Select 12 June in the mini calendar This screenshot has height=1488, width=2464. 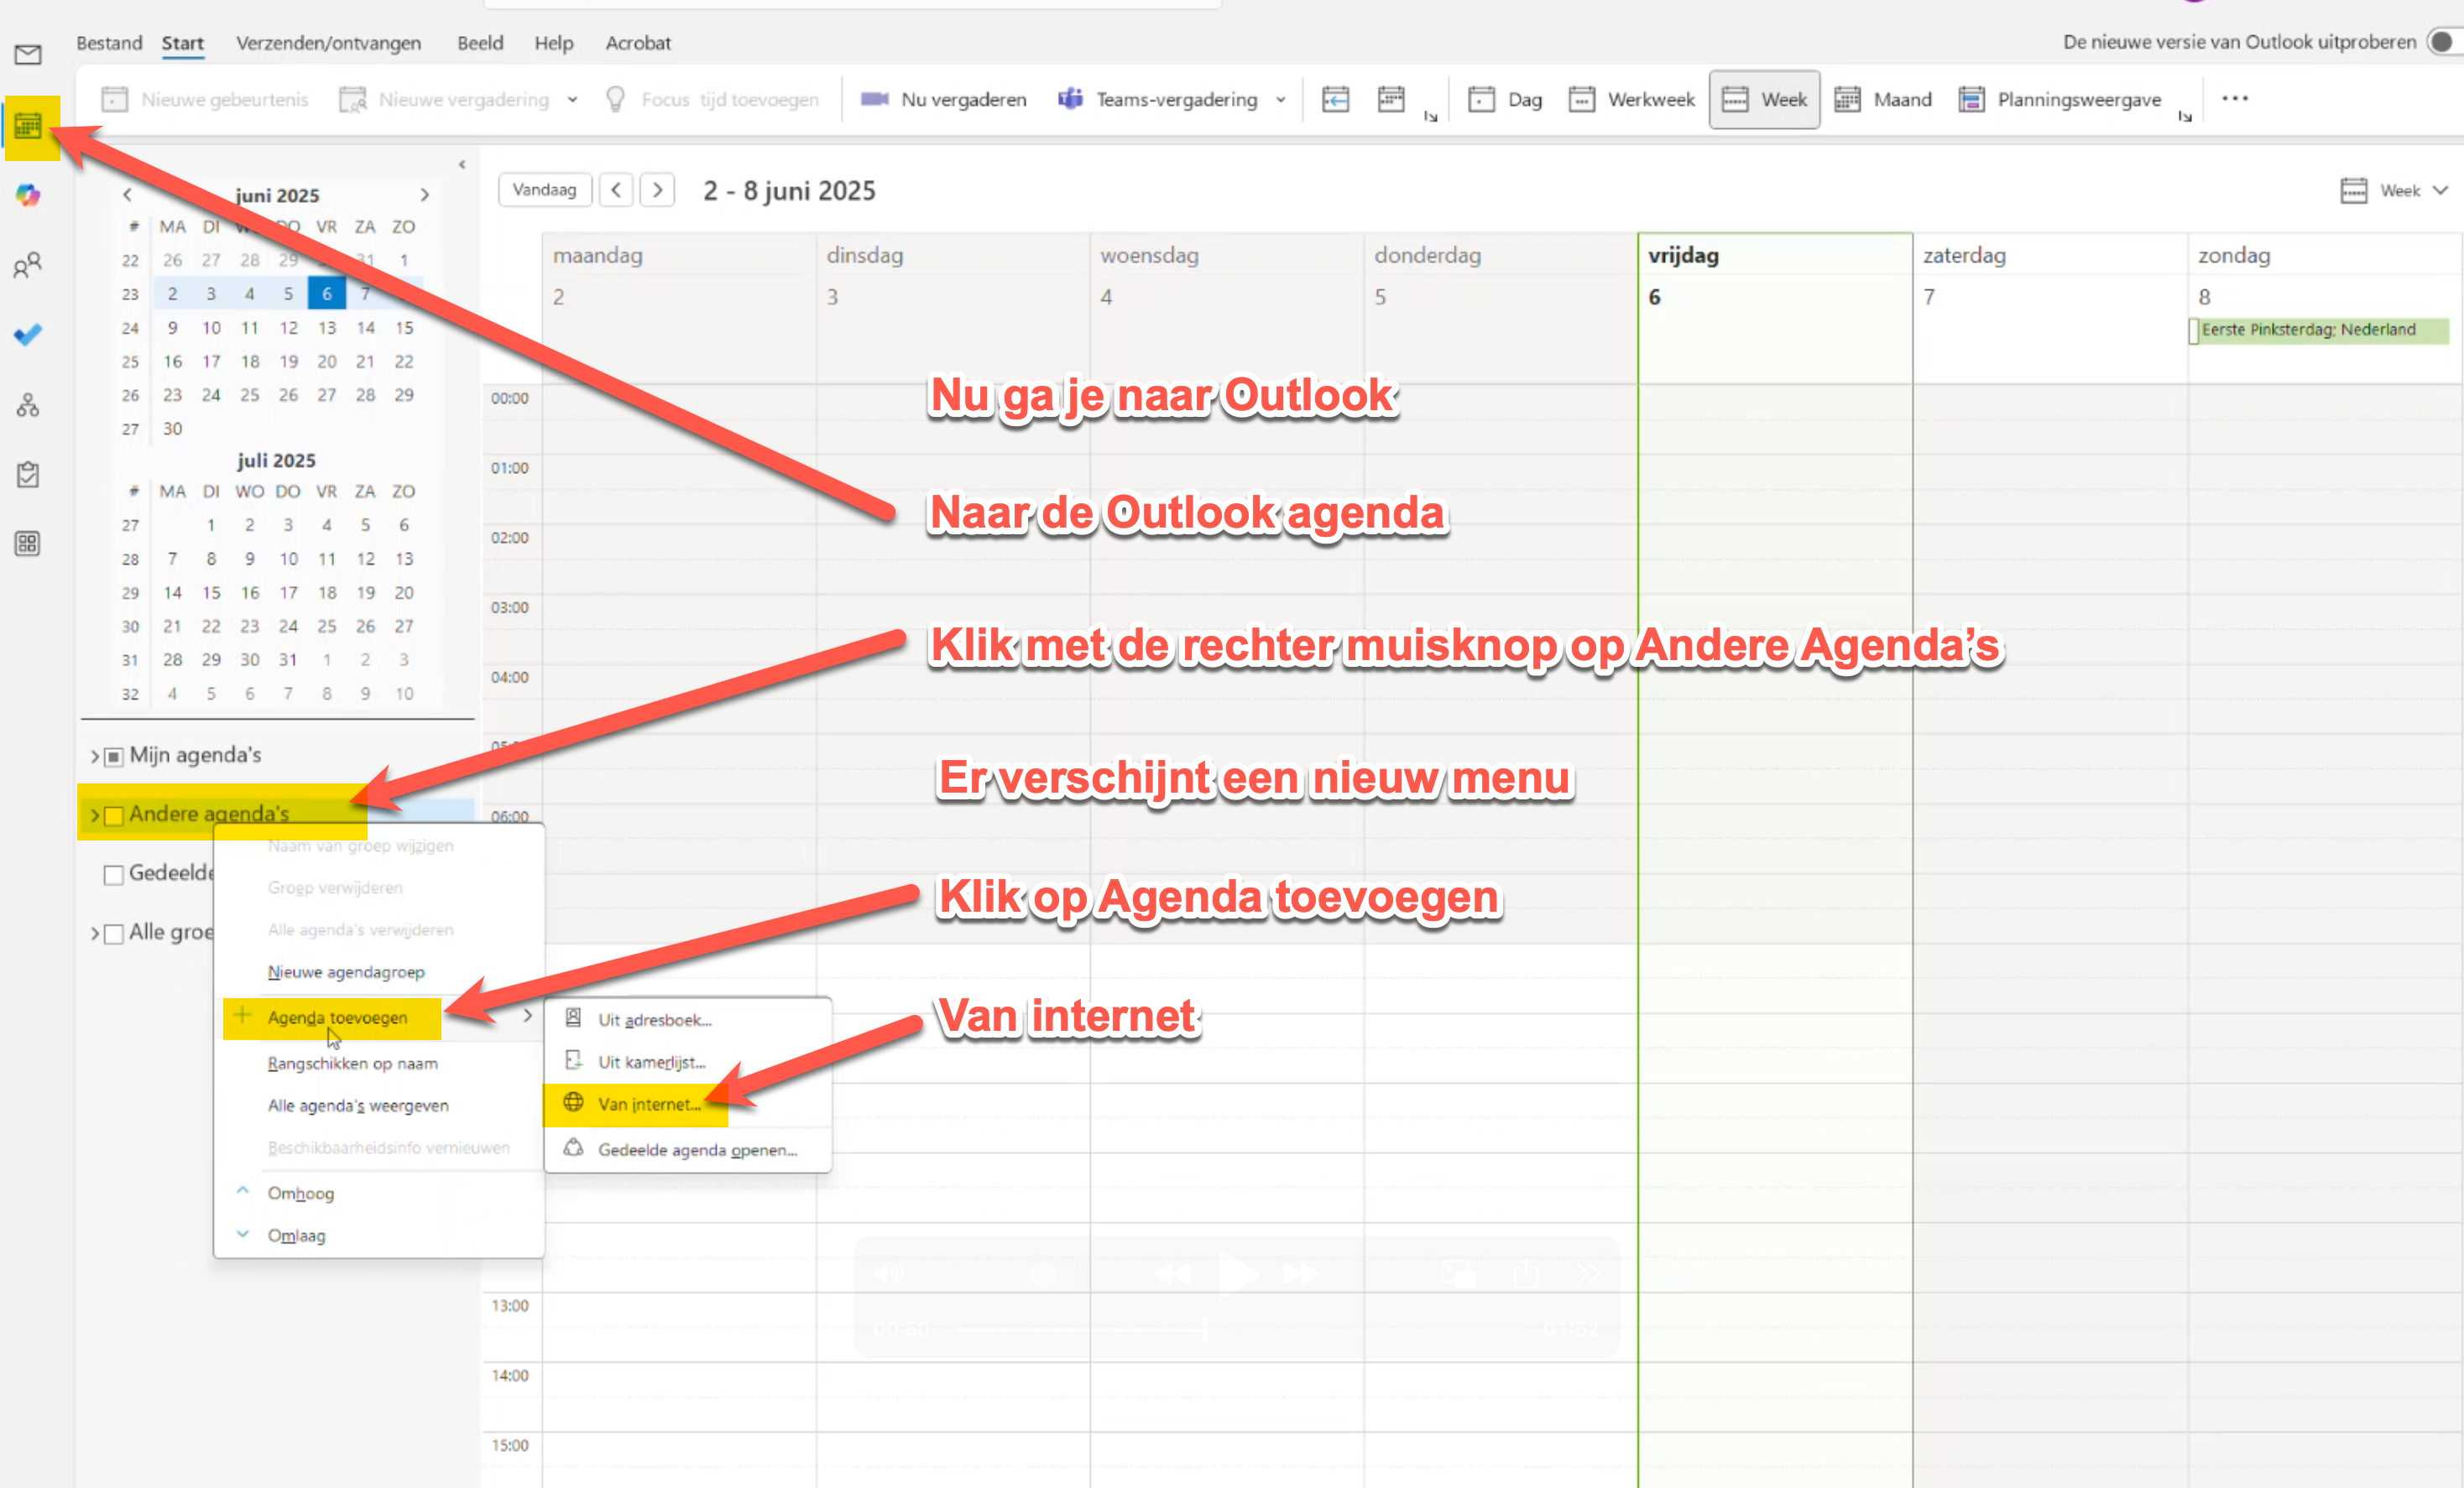coord(288,328)
